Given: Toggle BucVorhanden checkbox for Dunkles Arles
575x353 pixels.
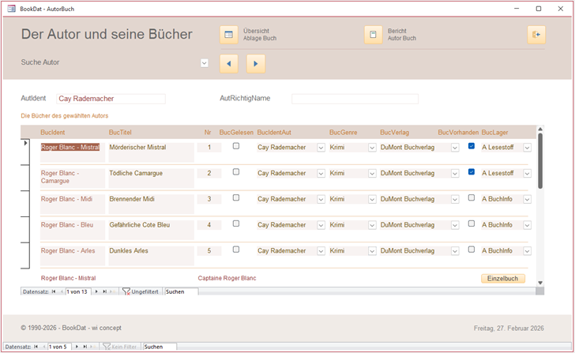Looking at the screenshot, I should (x=472, y=249).
